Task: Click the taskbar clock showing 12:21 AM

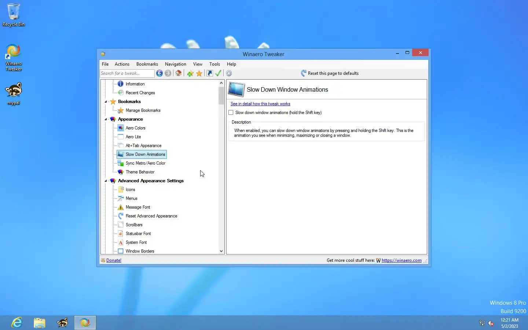Action: [x=510, y=323]
